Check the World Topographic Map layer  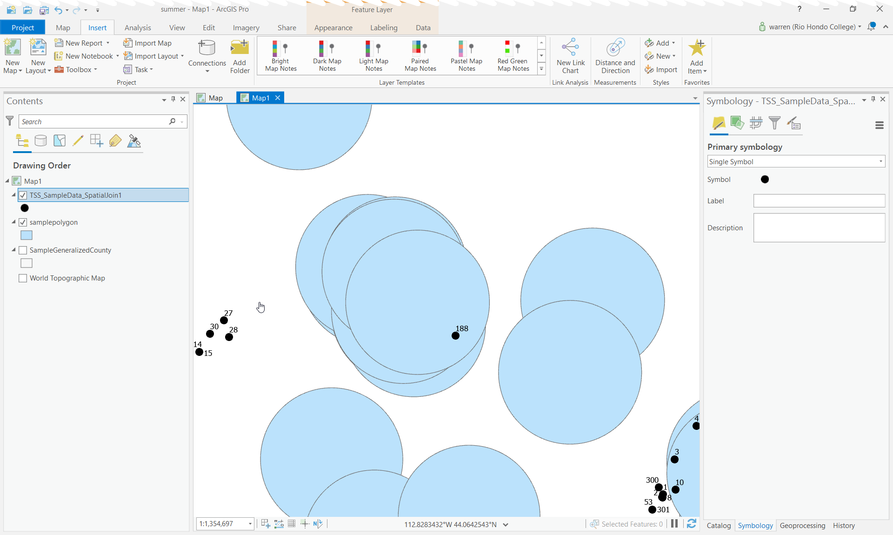(x=22, y=278)
